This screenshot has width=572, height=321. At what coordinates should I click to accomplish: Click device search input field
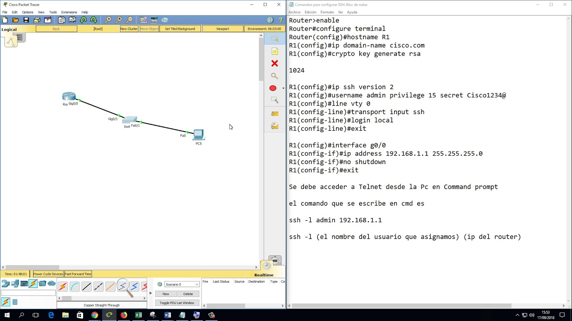tap(28, 293)
